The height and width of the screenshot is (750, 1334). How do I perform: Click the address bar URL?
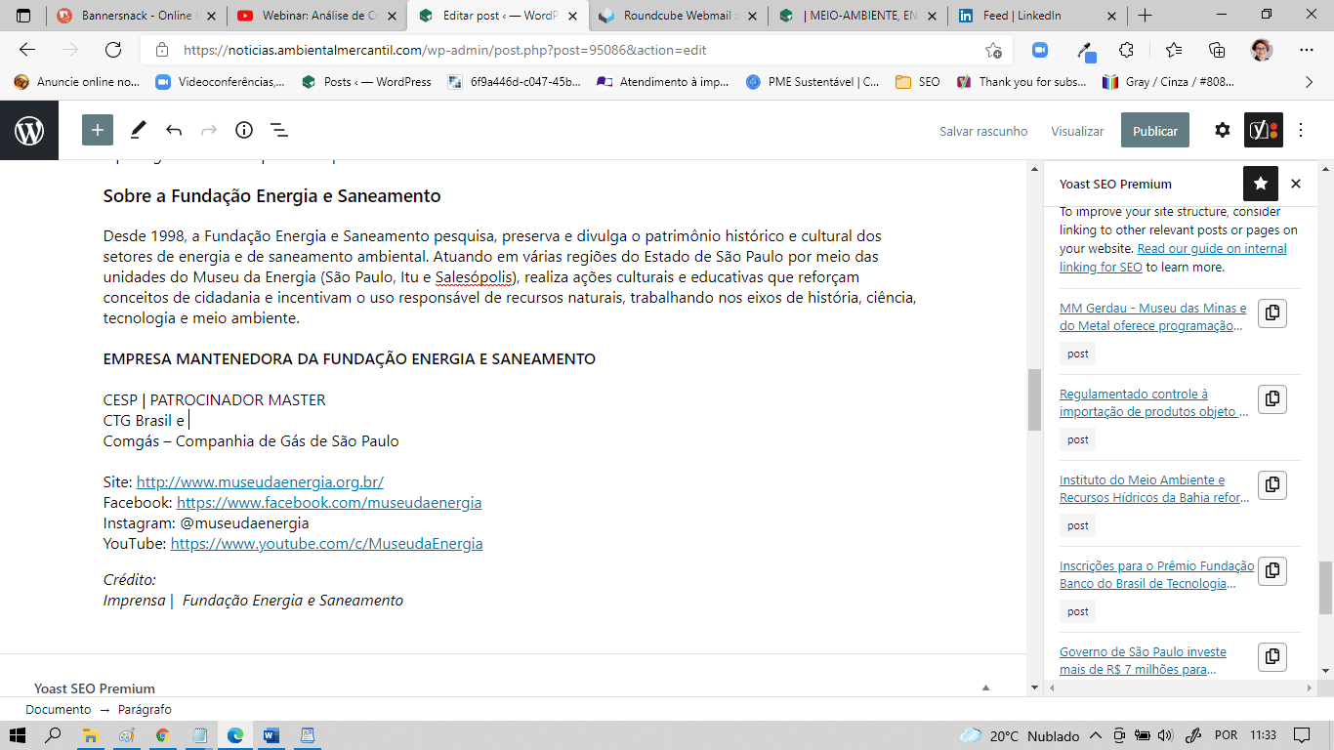pos(444,50)
